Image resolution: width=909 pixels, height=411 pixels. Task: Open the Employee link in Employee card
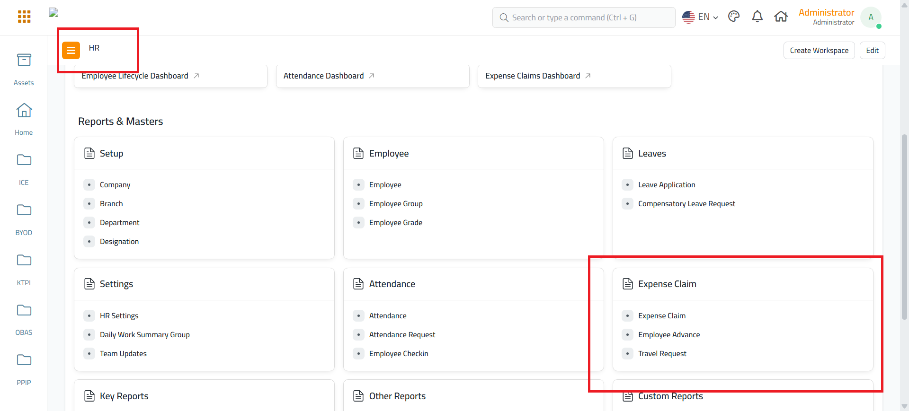tap(385, 185)
